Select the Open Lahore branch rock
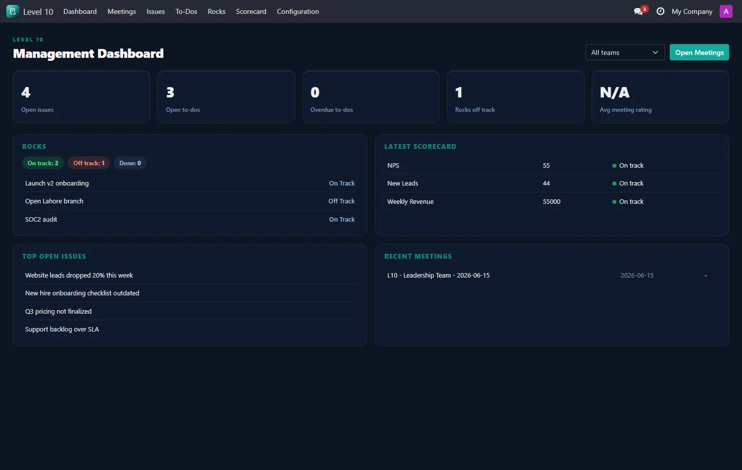The width and height of the screenshot is (742, 470). [190, 201]
